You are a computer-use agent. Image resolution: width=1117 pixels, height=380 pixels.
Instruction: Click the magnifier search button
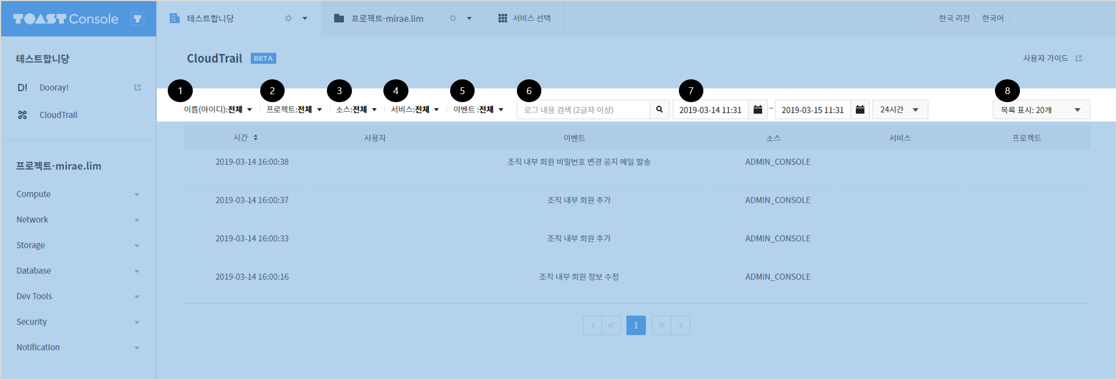click(x=659, y=110)
